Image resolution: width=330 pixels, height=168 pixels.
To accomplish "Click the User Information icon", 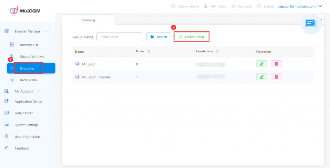I will tap(6, 137).
